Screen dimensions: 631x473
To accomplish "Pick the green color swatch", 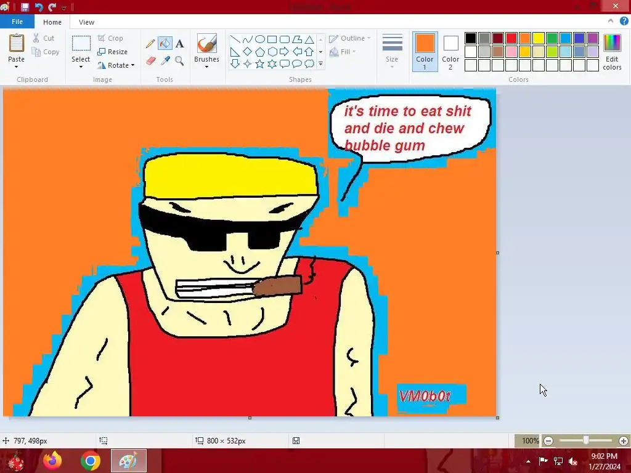I will click(552, 38).
